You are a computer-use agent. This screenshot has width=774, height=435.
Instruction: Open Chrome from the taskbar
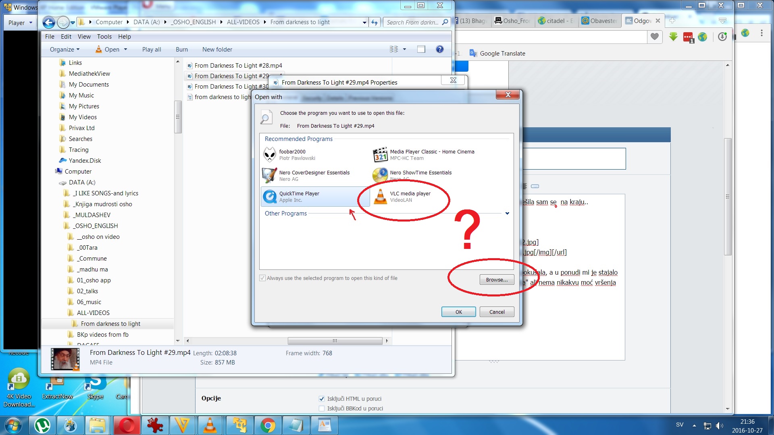click(267, 425)
